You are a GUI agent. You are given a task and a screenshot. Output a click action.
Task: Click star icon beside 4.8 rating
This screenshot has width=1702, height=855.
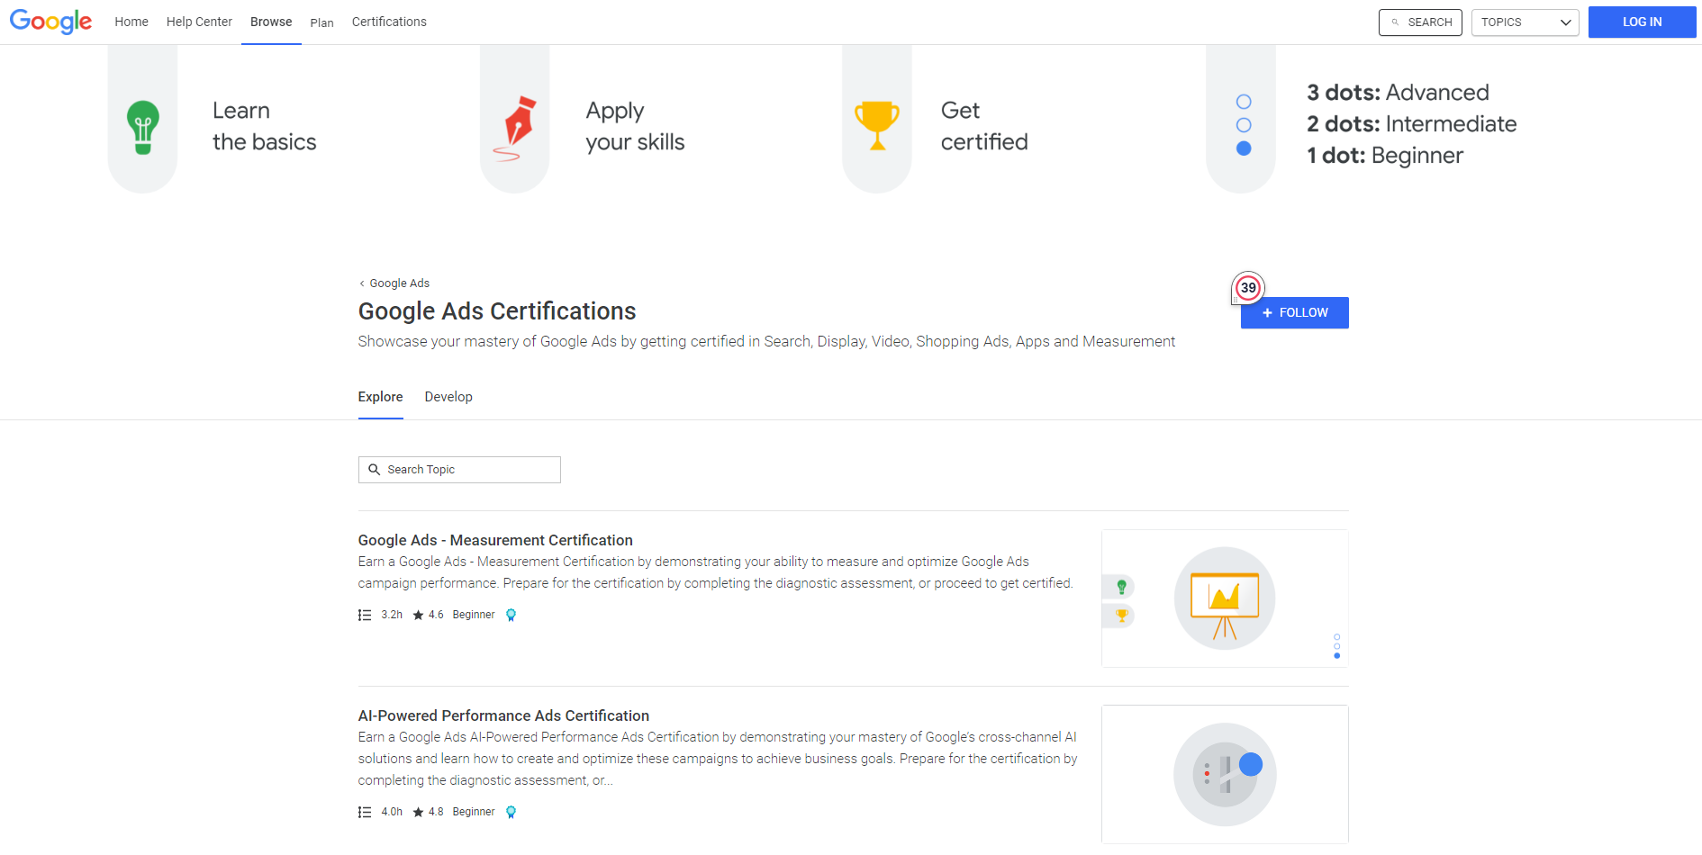(418, 813)
